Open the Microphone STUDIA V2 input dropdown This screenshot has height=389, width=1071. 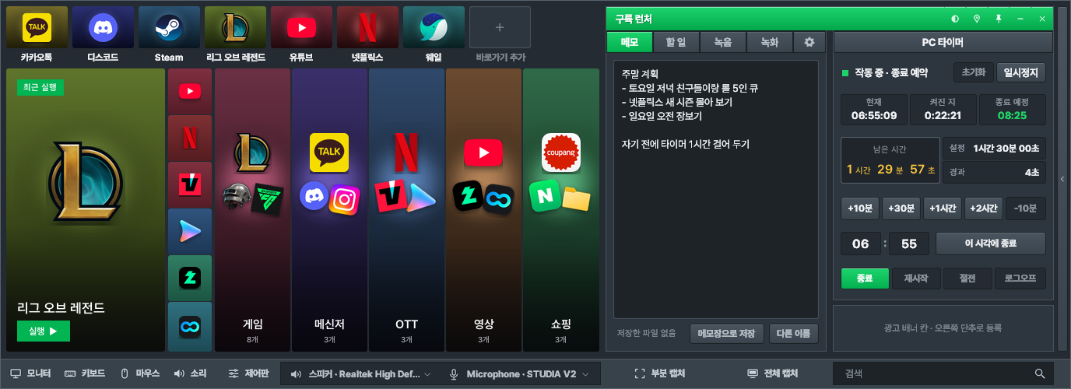pos(520,374)
